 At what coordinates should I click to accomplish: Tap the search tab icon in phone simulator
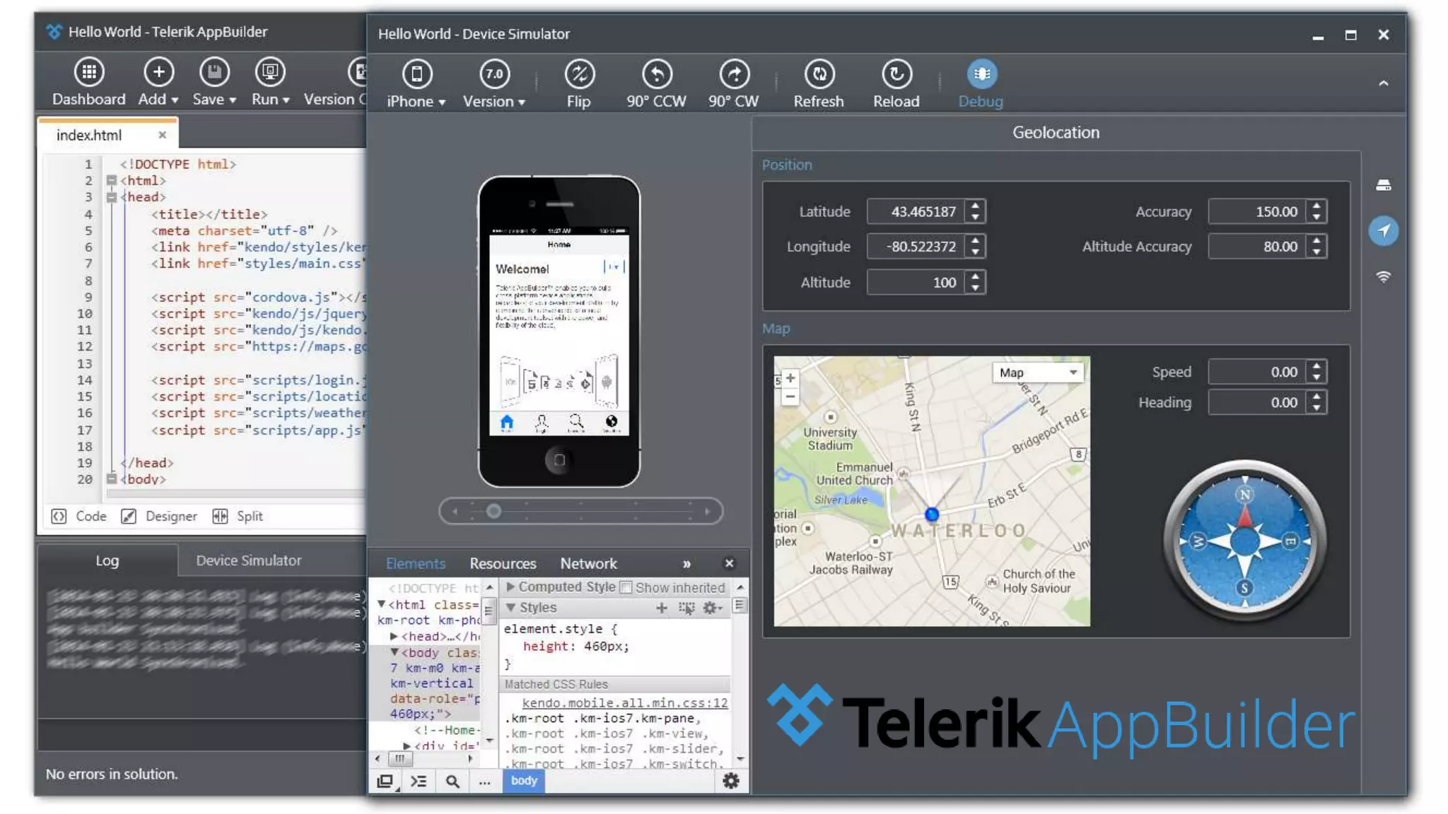[576, 423]
